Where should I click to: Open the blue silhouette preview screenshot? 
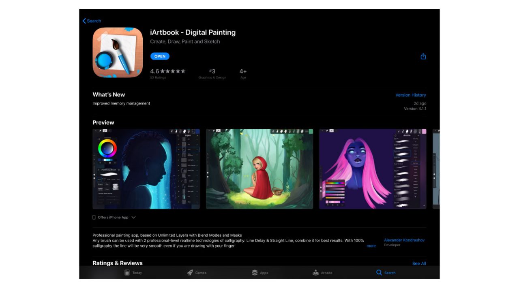146,169
